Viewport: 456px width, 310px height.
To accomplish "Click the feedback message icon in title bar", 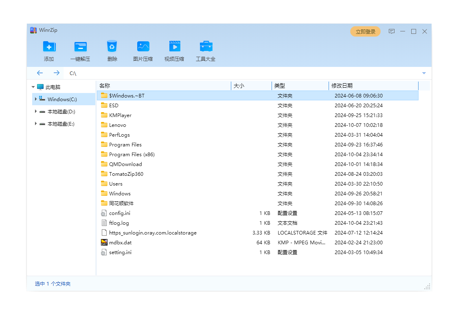I will [392, 31].
